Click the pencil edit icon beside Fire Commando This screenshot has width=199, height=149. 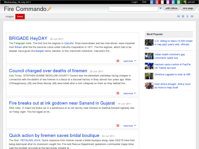(x=49, y=9)
